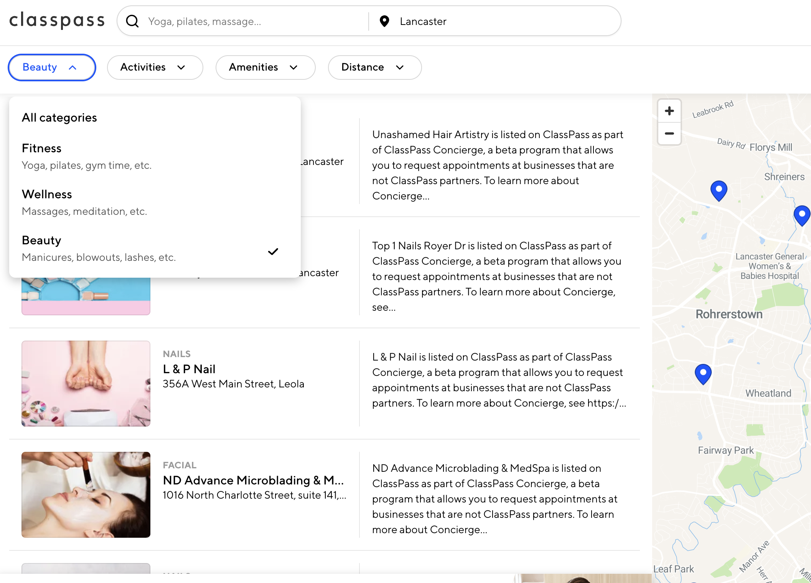The image size is (811, 583).
Task: Click address 356A West Main Street, Leola
Action: (234, 384)
